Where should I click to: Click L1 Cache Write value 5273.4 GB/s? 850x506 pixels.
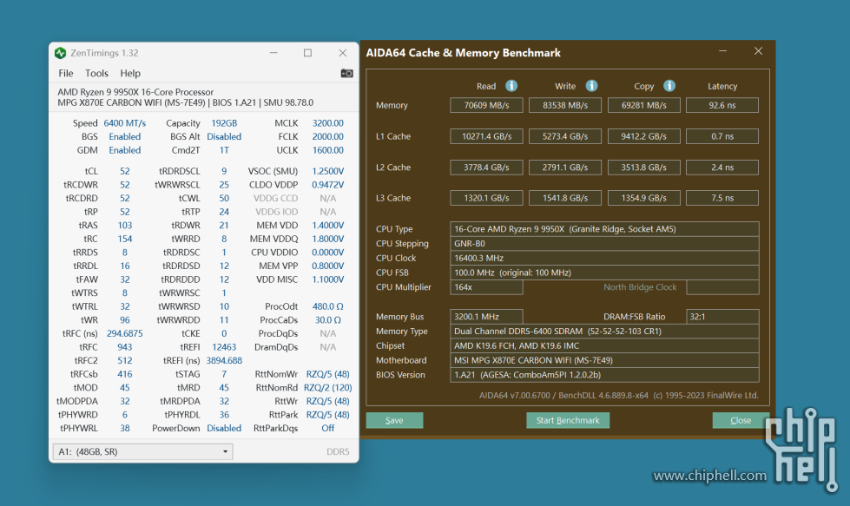[x=565, y=136]
